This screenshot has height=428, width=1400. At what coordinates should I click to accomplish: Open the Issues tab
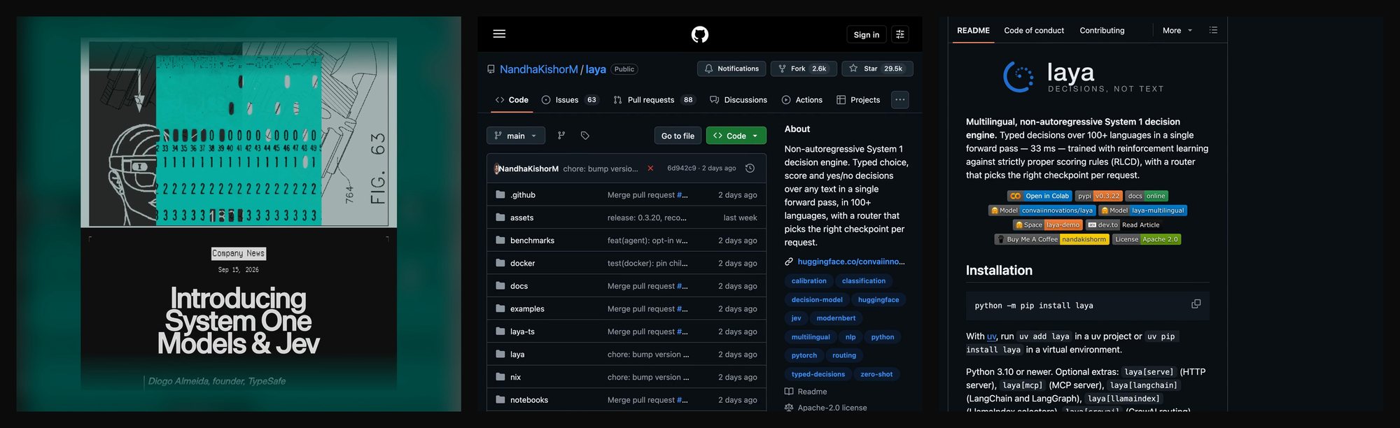tap(570, 100)
